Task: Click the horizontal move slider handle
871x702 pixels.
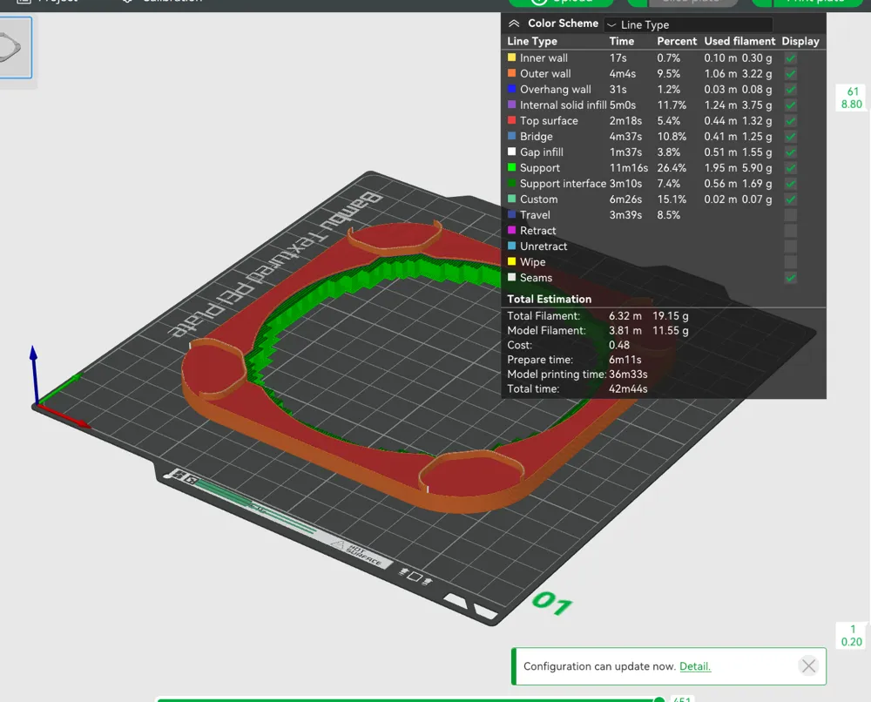Action: pyautogui.click(x=659, y=699)
